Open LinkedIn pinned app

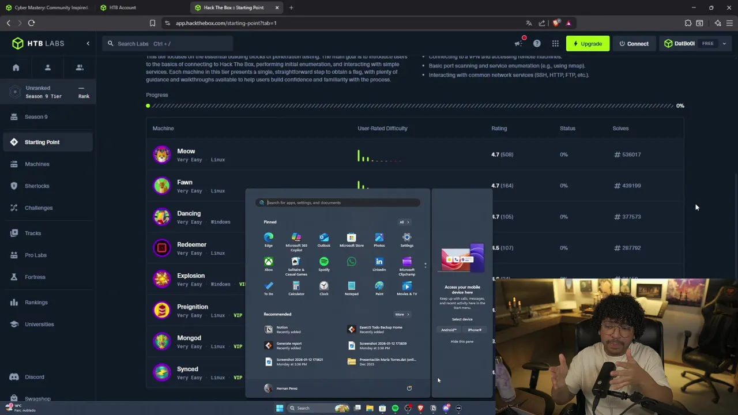click(379, 264)
